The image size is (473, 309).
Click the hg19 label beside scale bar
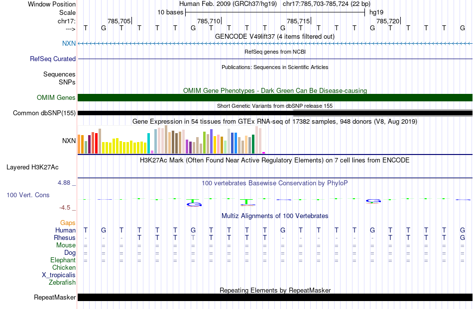[x=376, y=12]
